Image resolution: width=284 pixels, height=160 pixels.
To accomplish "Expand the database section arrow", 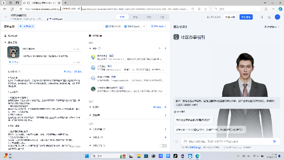I will (90, 115).
